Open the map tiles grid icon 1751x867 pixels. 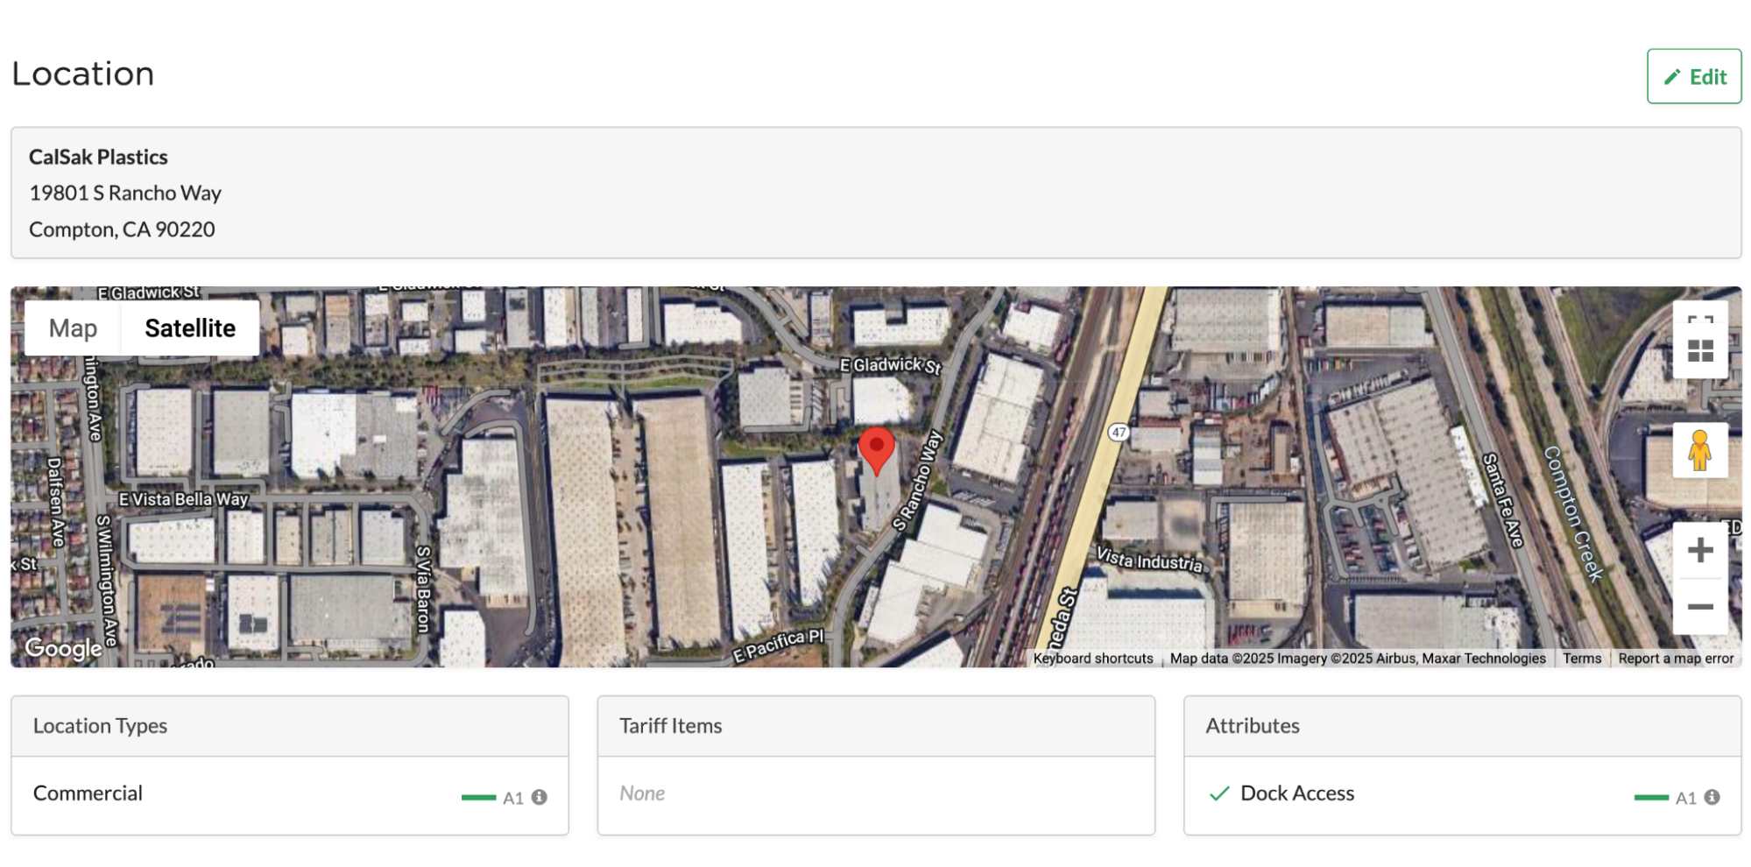click(x=1699, y=352)
